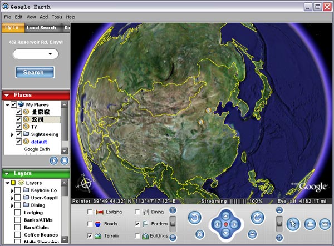
Task: Click the Layers stack icon in tree
Action: [x=21, y=183]
